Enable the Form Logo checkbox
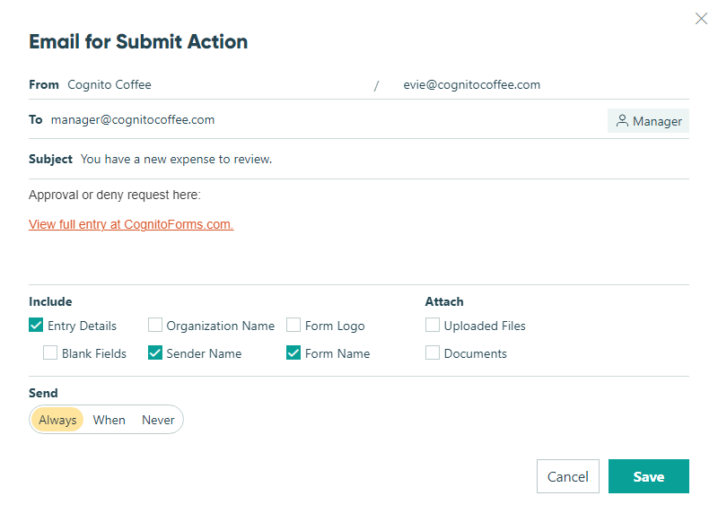 click(x=293, y=325)
